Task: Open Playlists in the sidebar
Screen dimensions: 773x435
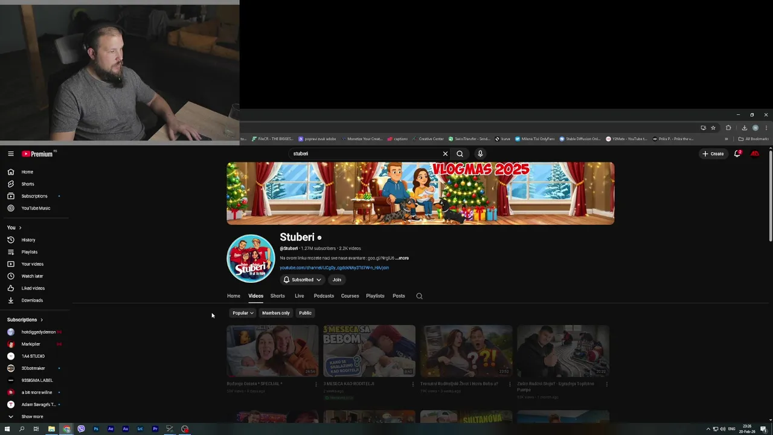Action: pyautogui.click(x=29, y=252)
